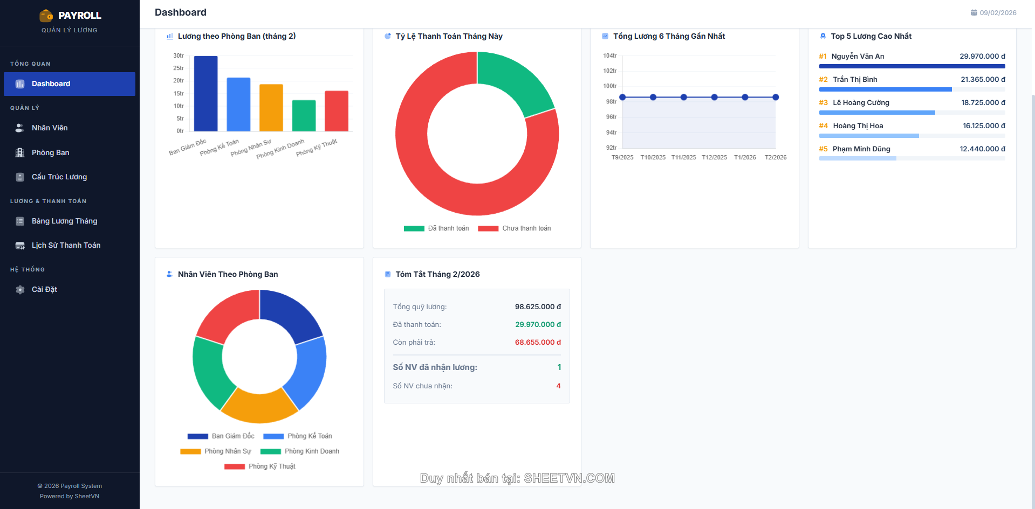
Task: Click the Ban Giám Đốc bar in chart
Action: click(205, 94)
